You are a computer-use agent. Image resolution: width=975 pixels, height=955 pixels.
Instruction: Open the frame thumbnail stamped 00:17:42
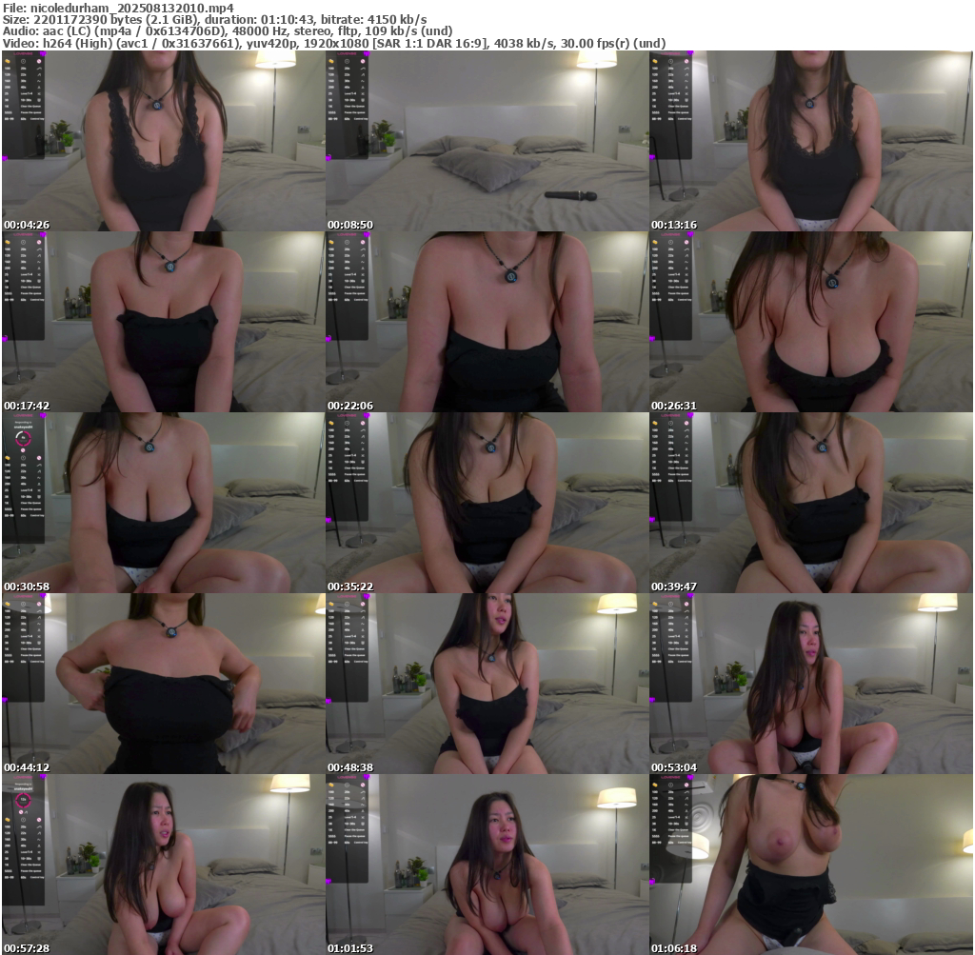click(164, 322)
